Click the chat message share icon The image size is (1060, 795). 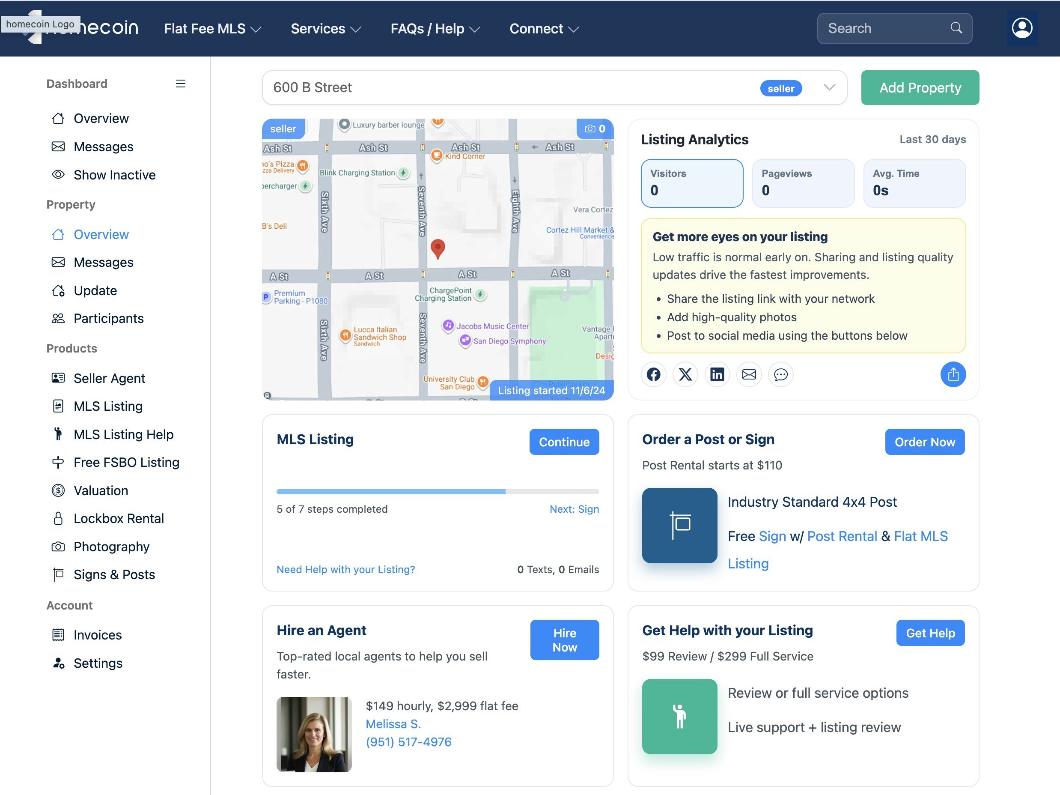click(x=781, y=374)
